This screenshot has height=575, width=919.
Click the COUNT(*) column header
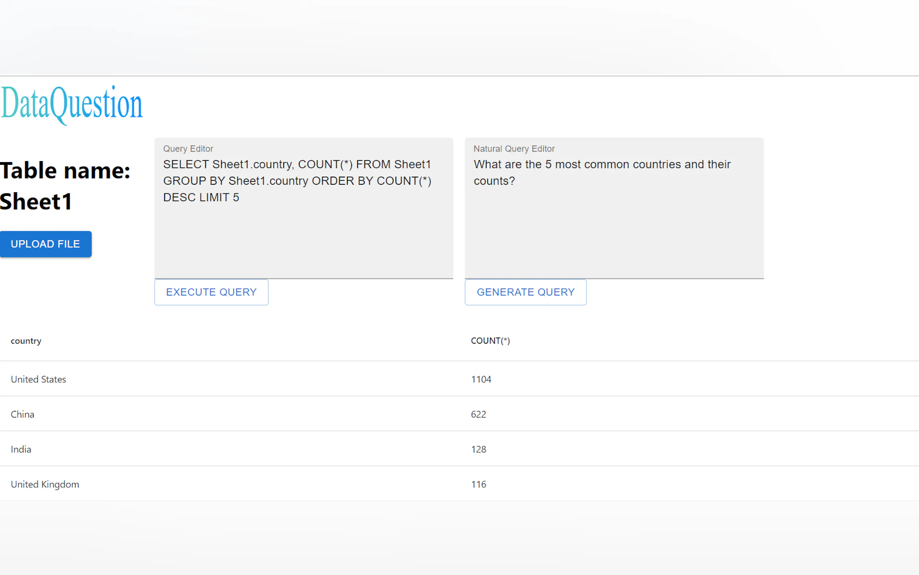pos(490,341)
